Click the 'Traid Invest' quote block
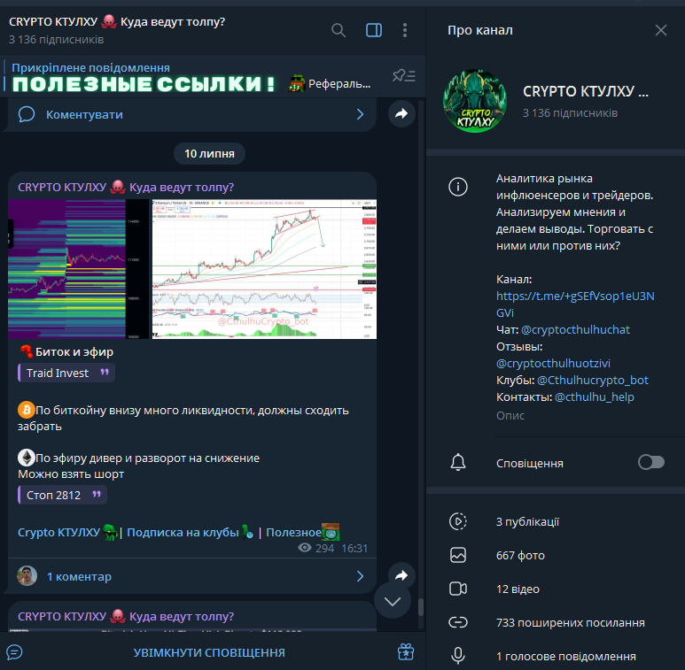685x670 pixels. [x=66, y=373]
